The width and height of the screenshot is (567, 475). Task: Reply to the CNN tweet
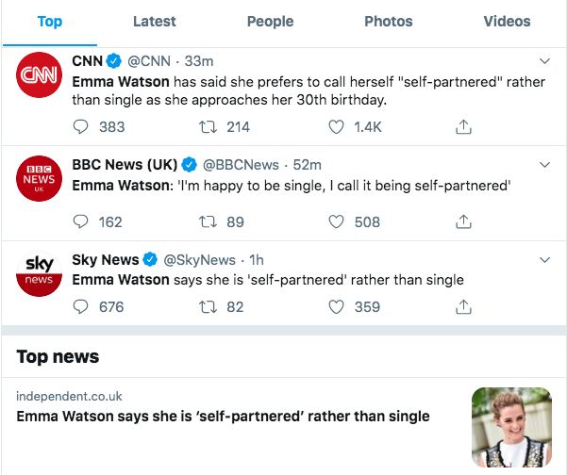[x=80, y=126]
